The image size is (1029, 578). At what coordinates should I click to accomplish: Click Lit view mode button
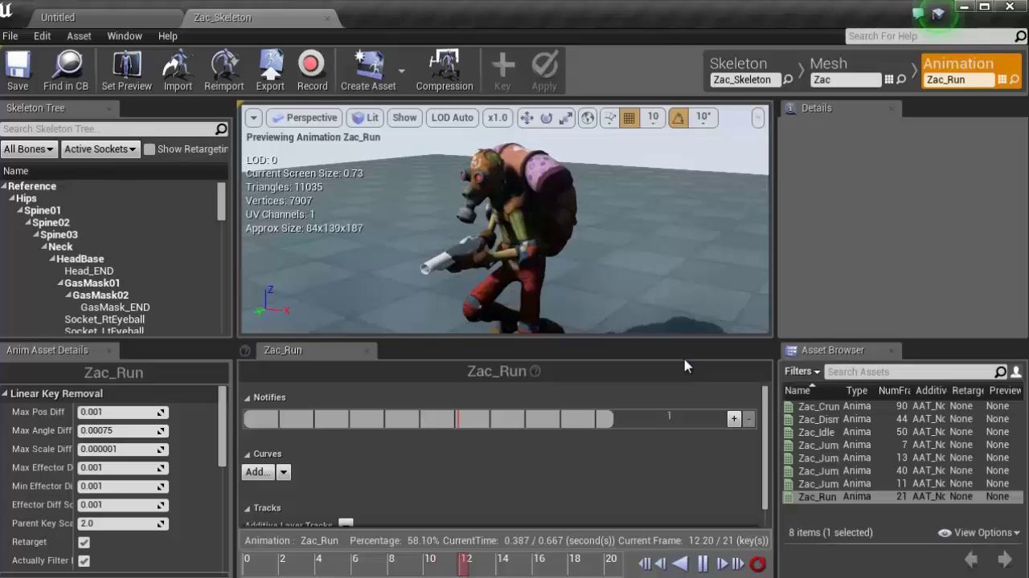pyautogui.click(x=365, y=118)
